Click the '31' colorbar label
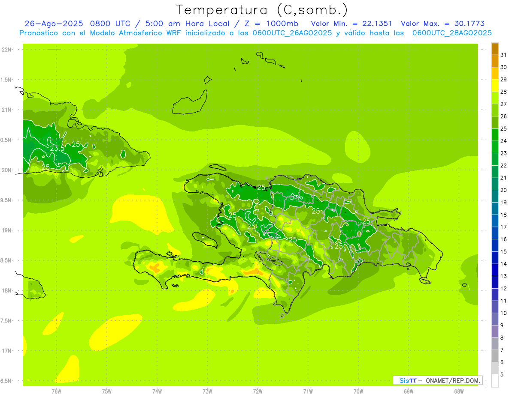Screen dimensions: 515x397 point(503,55)
